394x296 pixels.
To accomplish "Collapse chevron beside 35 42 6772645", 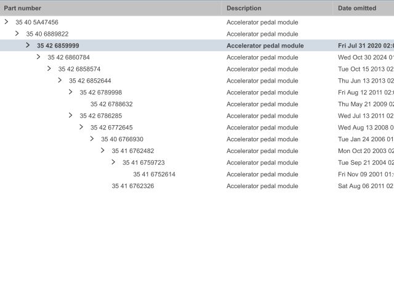I will 81,127.
